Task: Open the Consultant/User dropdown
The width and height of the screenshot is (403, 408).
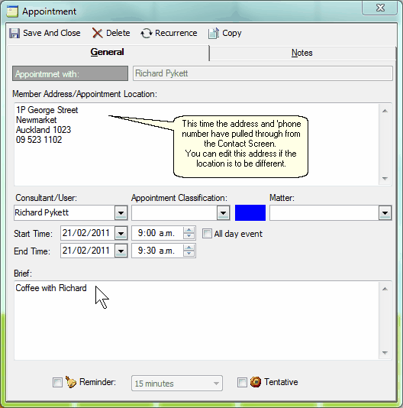Action: pos(121,213)
